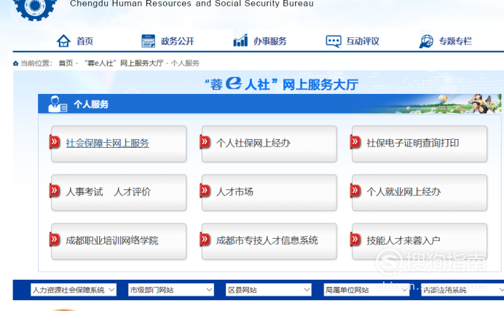Click the 办事服务 bar chart icon
This screenshot has width=504, height=311.
coord(240,41)
